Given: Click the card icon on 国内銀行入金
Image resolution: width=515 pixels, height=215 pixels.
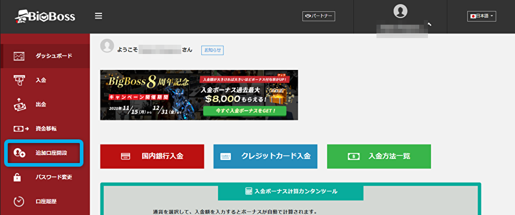Looking at the screenshot, I should point(126,156).
